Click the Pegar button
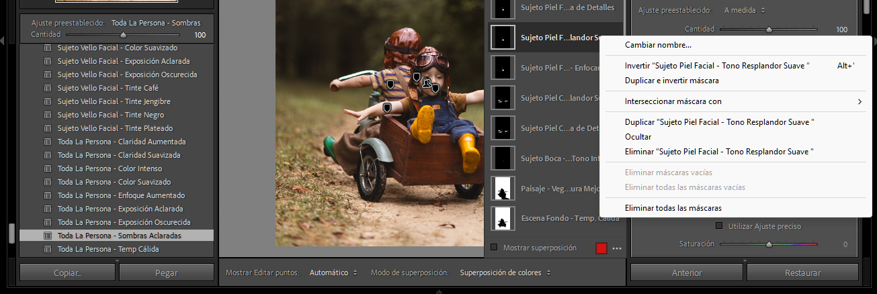 pyautogui.click(x=166, y=273)
